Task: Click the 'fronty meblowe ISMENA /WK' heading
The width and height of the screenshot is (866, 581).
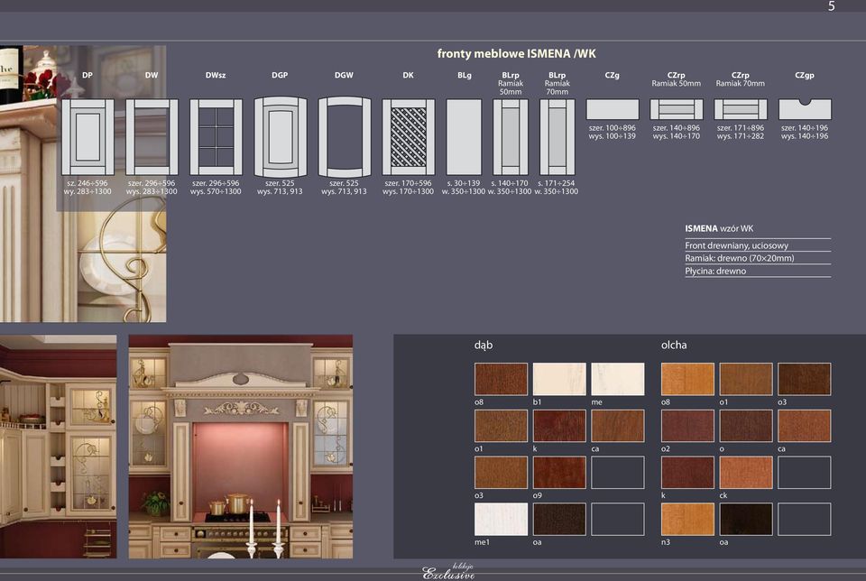Action: 516,53
